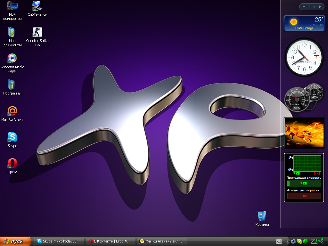Open the Skype desktop shortcut
The image size is (328, 246).
pyautogui.click(x=12, y=137)
